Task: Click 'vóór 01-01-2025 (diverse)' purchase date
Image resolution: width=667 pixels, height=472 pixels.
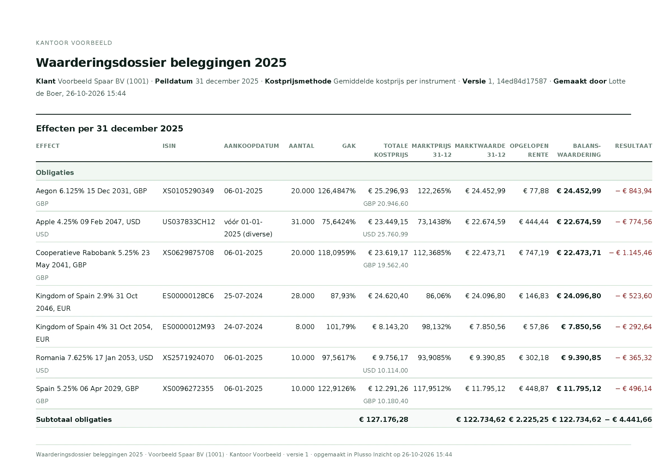Action: (248, 228)
